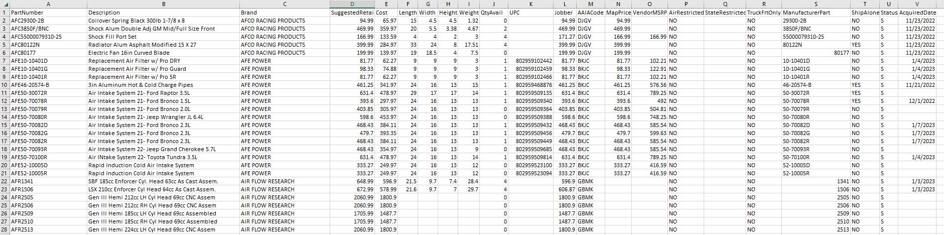This screenshot has width=944, height=235.
Task: Click 'Air Intake System 22- Jeep Grand Cherokee 5.7L' cell
Action: pyautogui.click(x=163, y=149)
